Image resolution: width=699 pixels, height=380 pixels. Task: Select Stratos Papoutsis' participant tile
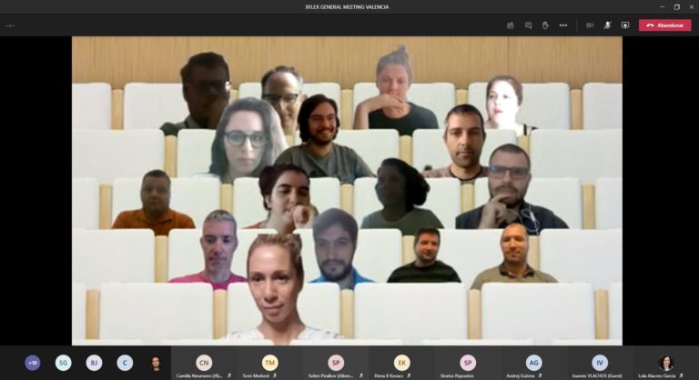click(x=468, y=363)
